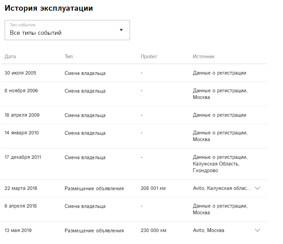Viewport: 283px width, 244px height.
Task: Select the 14 января 2010 date cell
Action: click(22, 133)
